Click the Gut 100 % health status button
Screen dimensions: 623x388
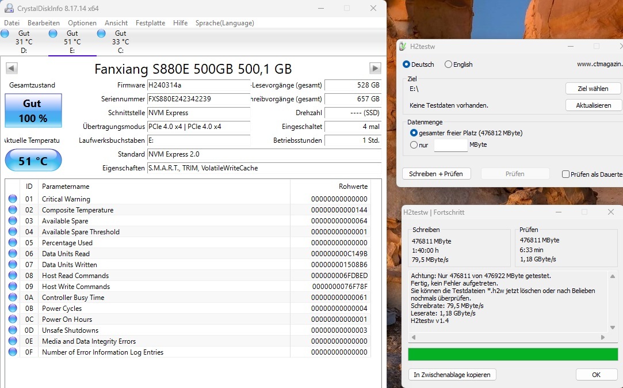coord(33,111)
